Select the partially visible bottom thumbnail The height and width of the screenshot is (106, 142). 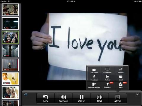pos(10,103)
